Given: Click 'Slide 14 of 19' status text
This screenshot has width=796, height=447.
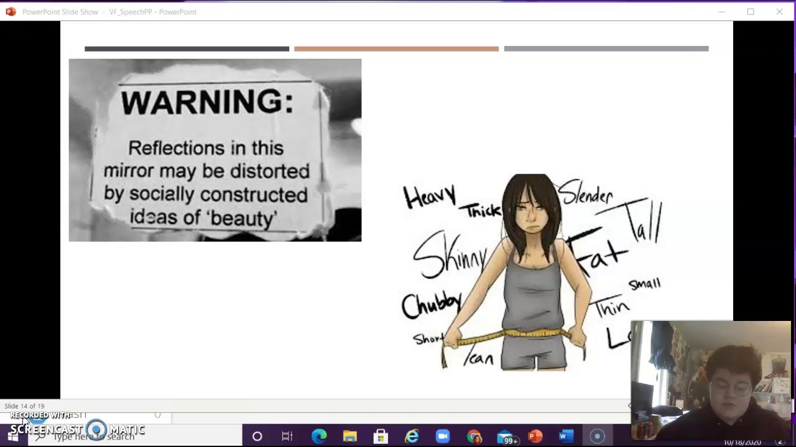Looking at the screenshot, I should [24, 406].
